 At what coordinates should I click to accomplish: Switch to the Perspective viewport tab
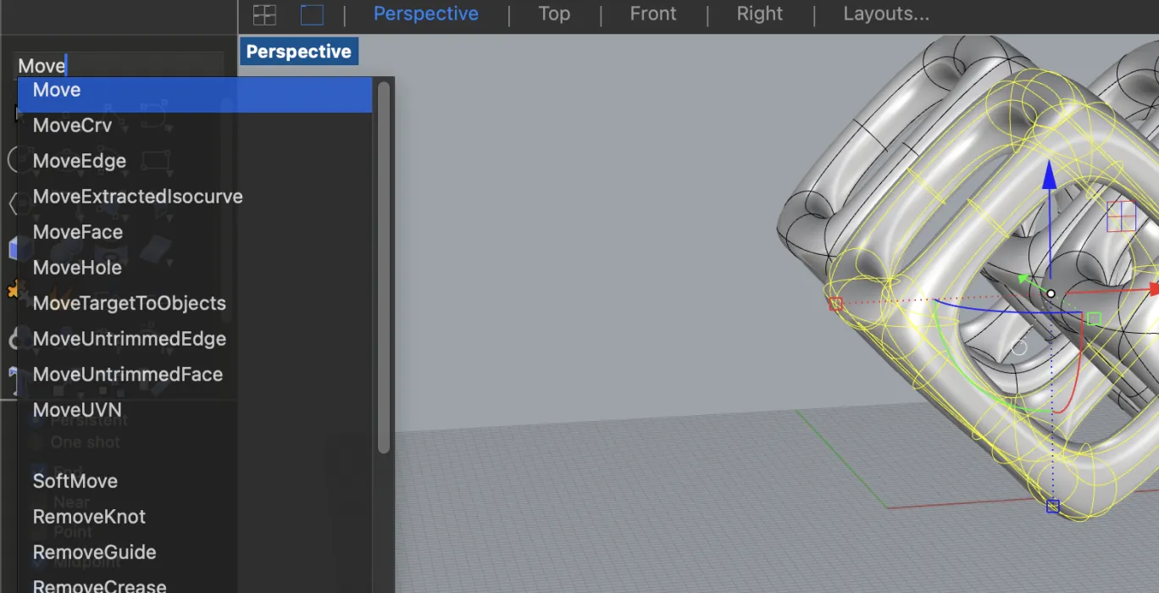(x=426, y=14)
